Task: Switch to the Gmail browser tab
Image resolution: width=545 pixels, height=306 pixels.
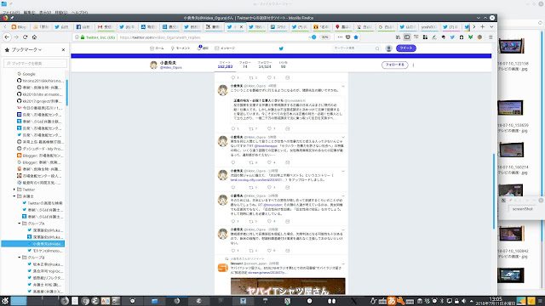Action: 105,26
